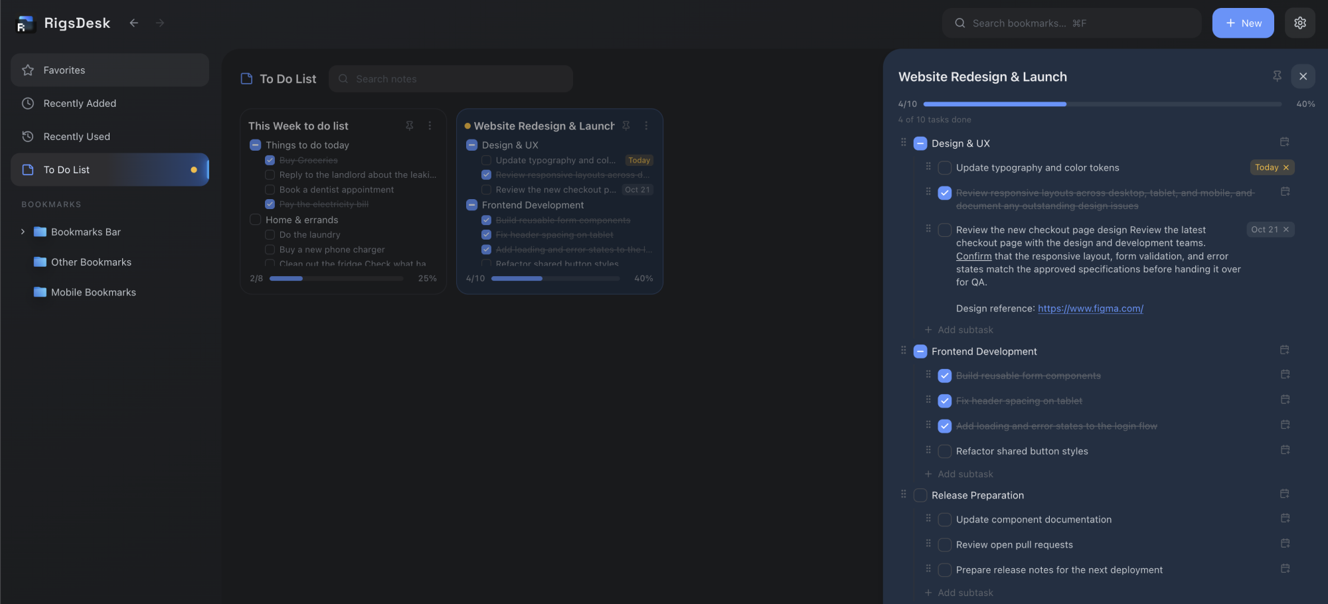The width and height of the screenshot is (1328, 604).
Task: Close the Website Redesign & Launch panel
Action: click(1303, 76)
